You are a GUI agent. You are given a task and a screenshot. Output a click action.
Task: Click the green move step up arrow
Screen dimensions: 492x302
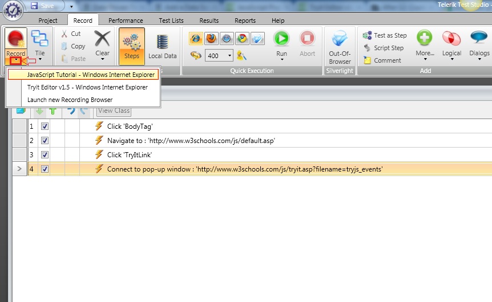[x=53, y=111]
